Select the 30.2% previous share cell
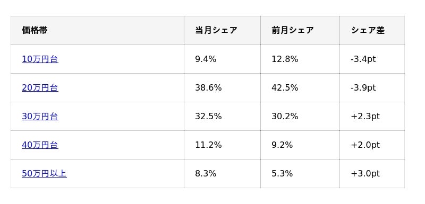This screenshot has height=204, width=425. pyautogui.click(x=300, y=117)
